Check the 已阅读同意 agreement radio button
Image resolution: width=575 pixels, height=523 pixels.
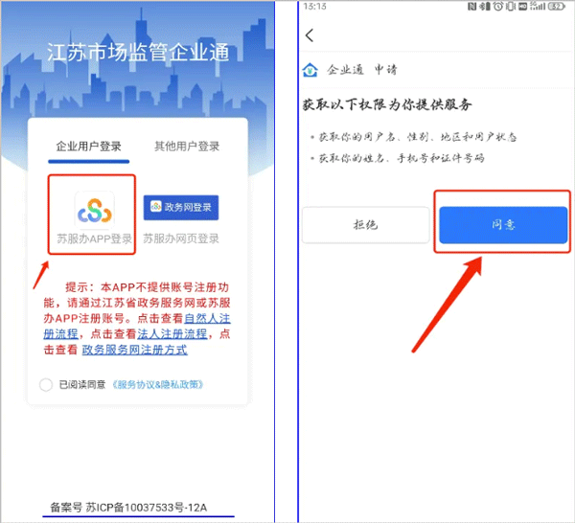click(x=46, y=385)
